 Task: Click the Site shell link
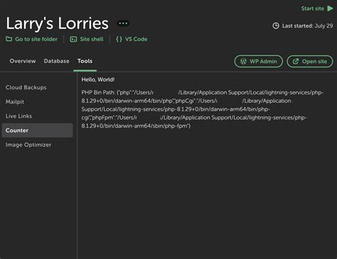(x=92, y=39)
